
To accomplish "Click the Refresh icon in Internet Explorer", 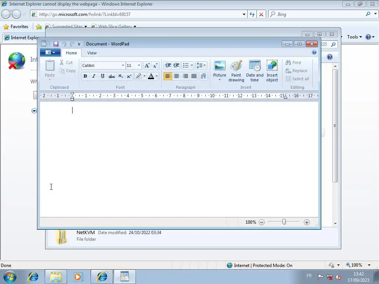I will pos(252,14).
